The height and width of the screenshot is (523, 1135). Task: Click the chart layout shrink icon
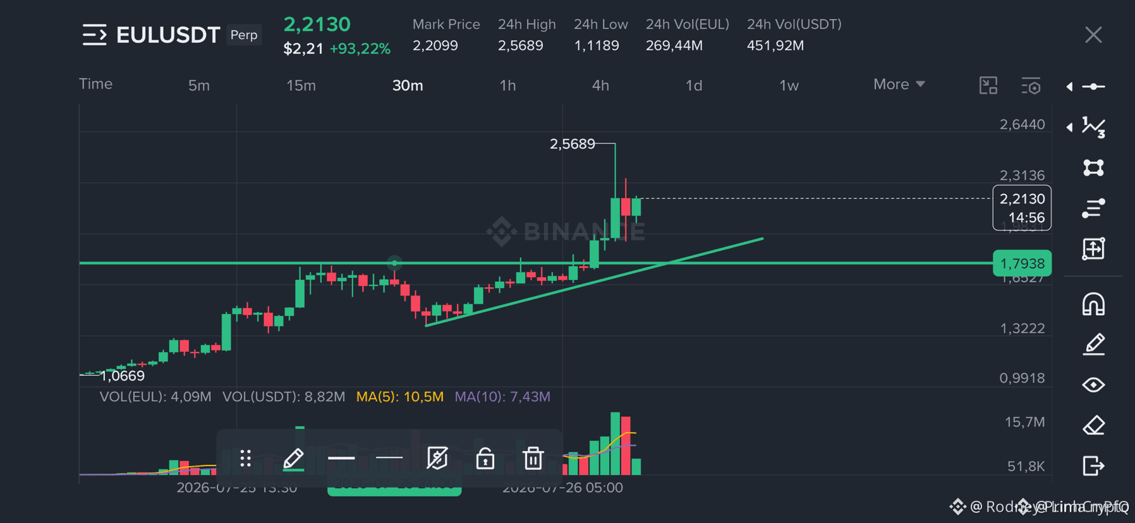[988, 85]
